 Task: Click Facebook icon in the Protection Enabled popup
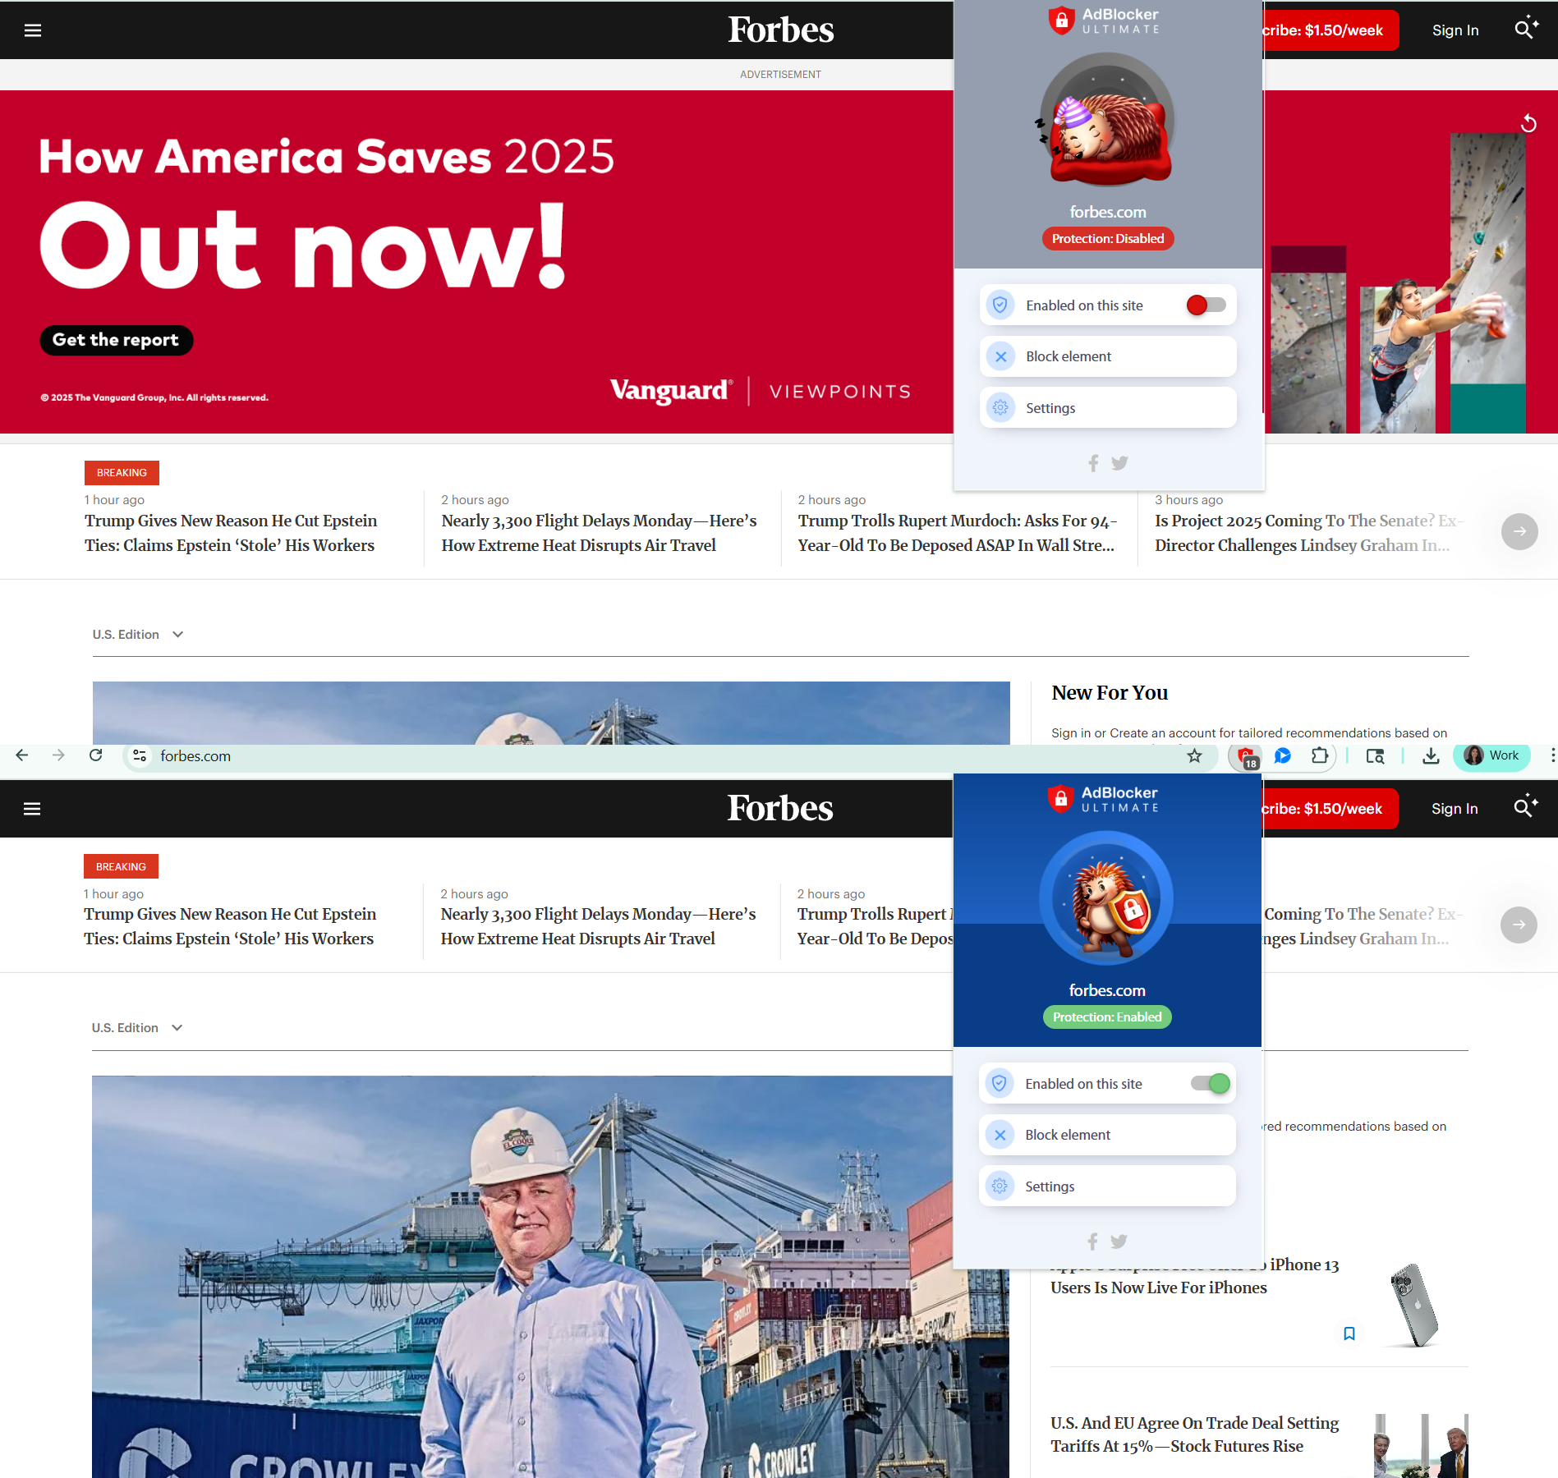pos(1092,1242)
